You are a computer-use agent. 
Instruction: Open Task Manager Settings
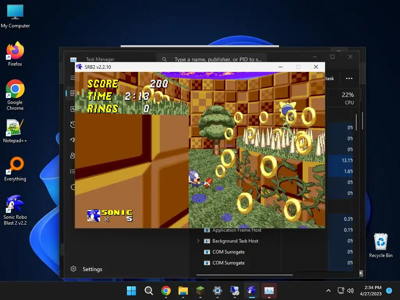(86, 269)
